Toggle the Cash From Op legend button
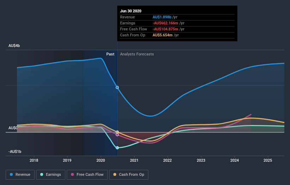Image resolution: width=290 pixels, height=185 pixels. [129, 175]
